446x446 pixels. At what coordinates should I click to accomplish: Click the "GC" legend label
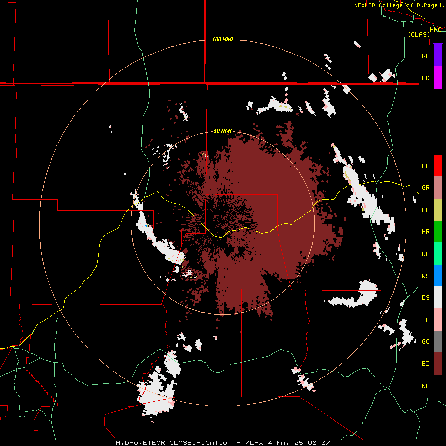[x=425, y=342]
